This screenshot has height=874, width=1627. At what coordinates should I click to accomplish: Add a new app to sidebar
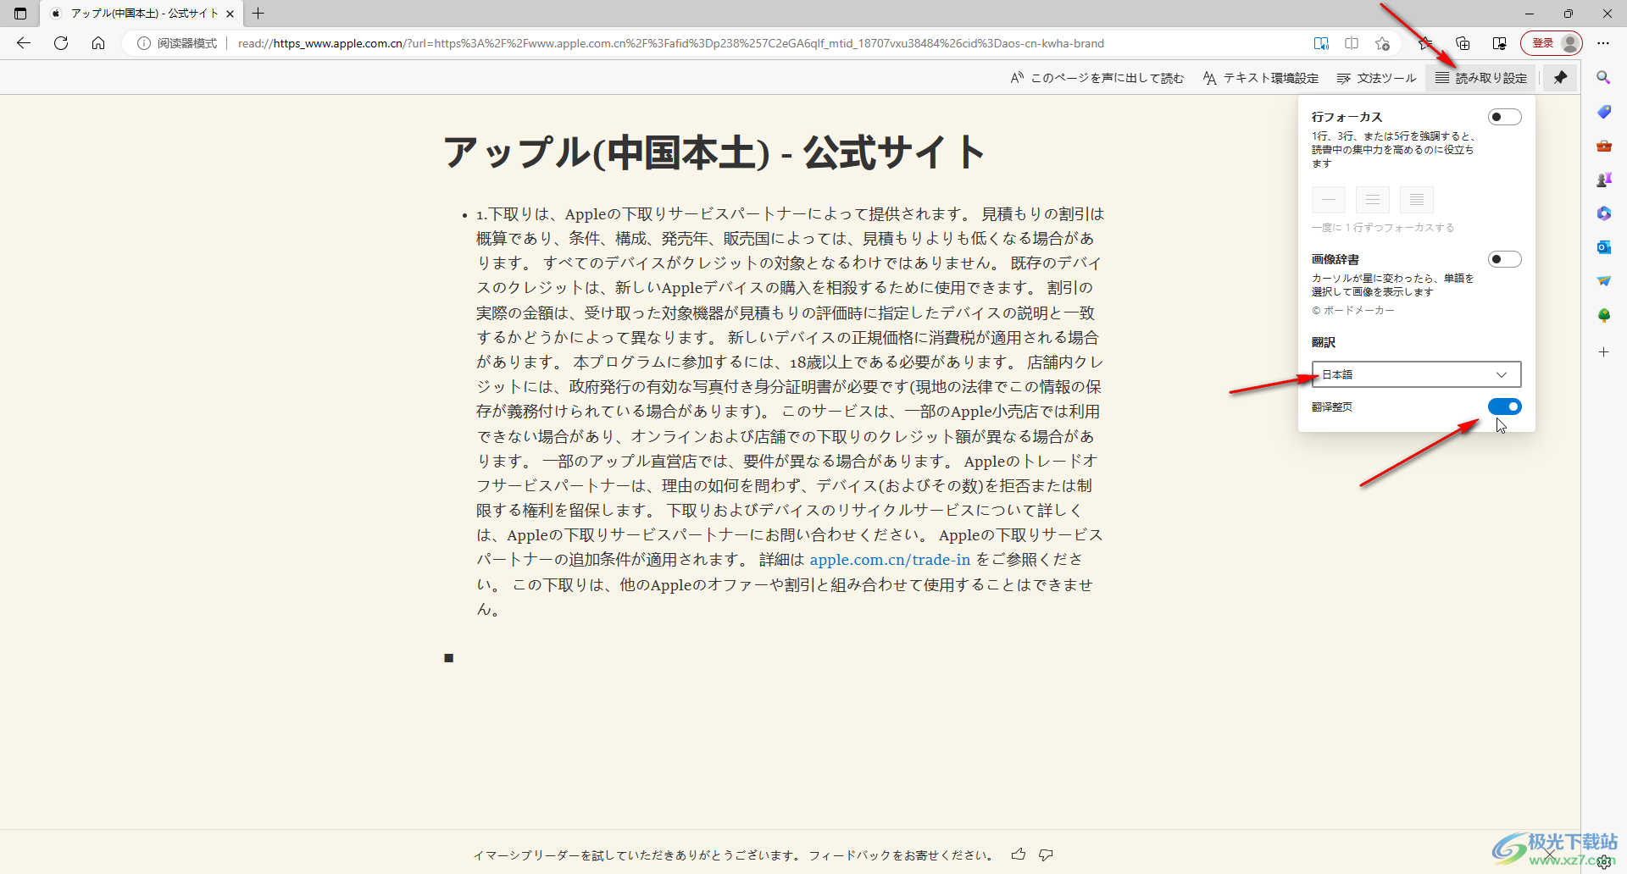1603,351
